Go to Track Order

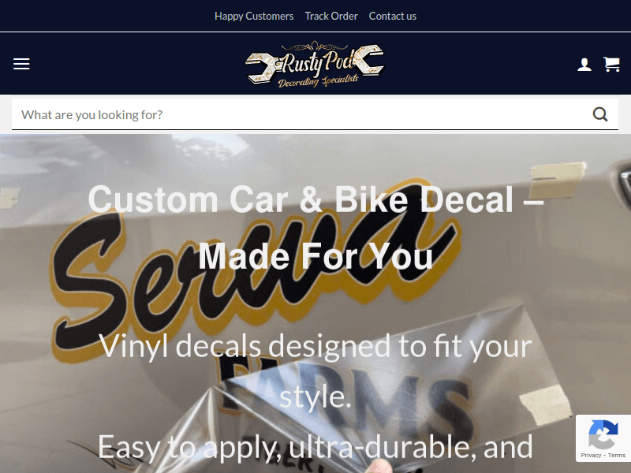(x=331, y=16)
